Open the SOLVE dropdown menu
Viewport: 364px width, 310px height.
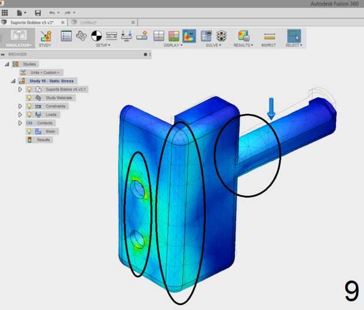click(213, 45)
